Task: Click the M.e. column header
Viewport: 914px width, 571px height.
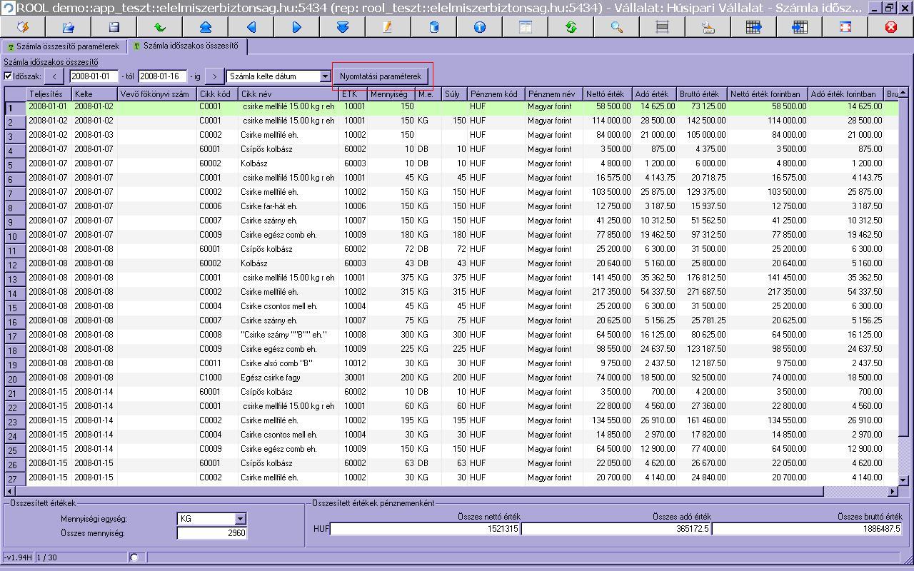Action: click(429, 94)
